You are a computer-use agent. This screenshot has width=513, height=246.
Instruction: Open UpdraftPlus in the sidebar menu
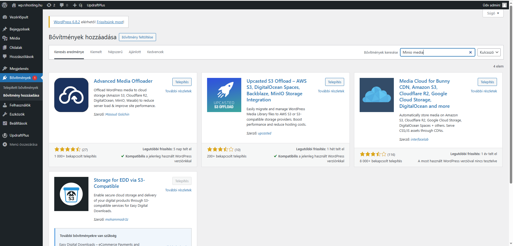(19, 135)
